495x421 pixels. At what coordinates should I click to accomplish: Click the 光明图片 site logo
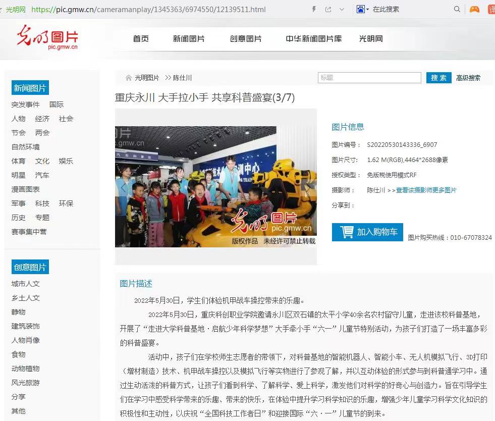[x=48, y=38]
